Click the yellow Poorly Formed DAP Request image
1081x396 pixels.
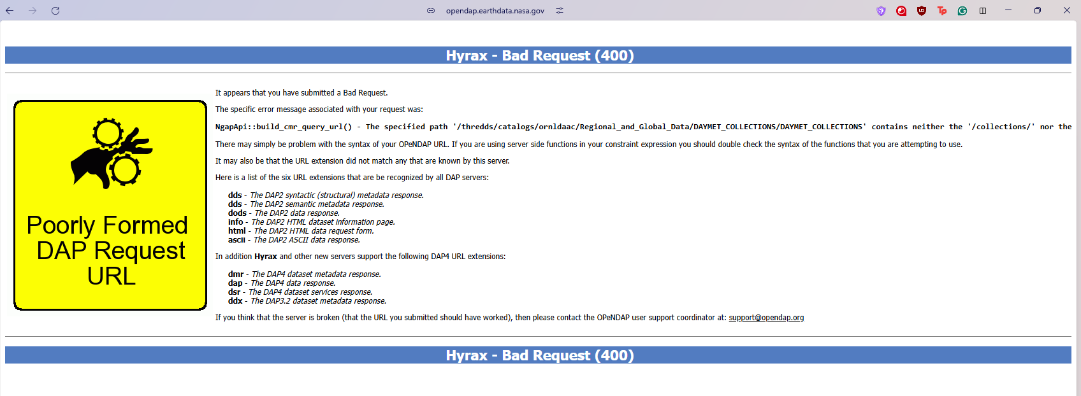coord(110,205)
